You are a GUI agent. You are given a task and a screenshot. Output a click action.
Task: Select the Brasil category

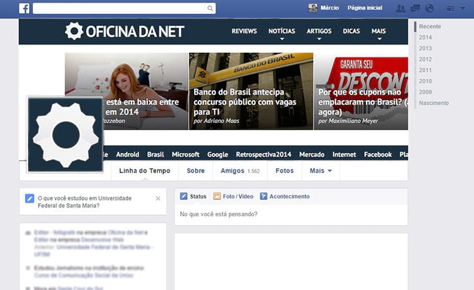[155, 154]
